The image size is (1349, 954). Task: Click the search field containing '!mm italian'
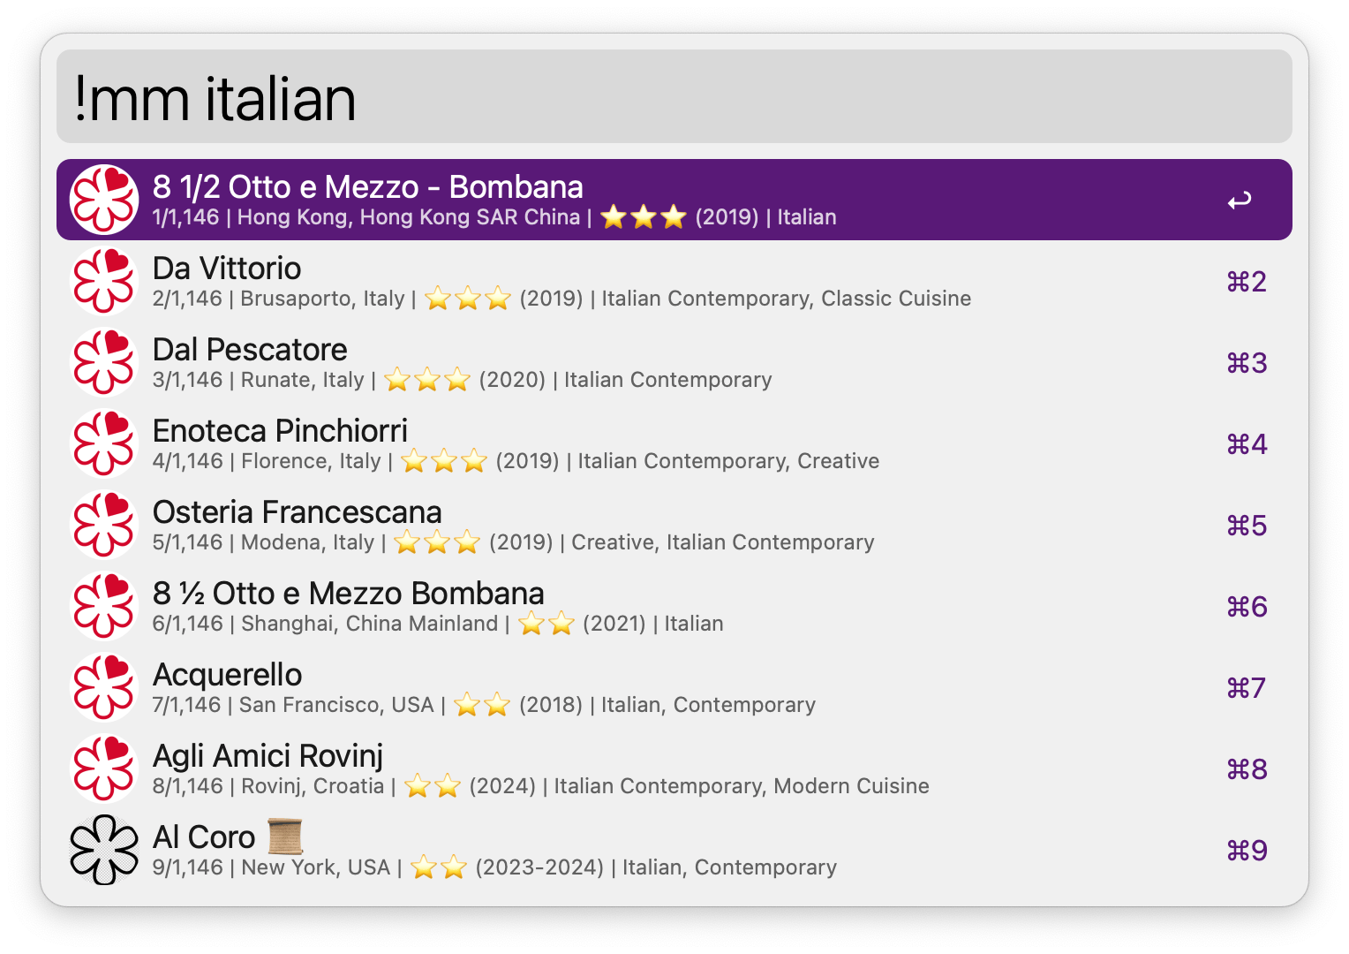(x=674, y=96)
